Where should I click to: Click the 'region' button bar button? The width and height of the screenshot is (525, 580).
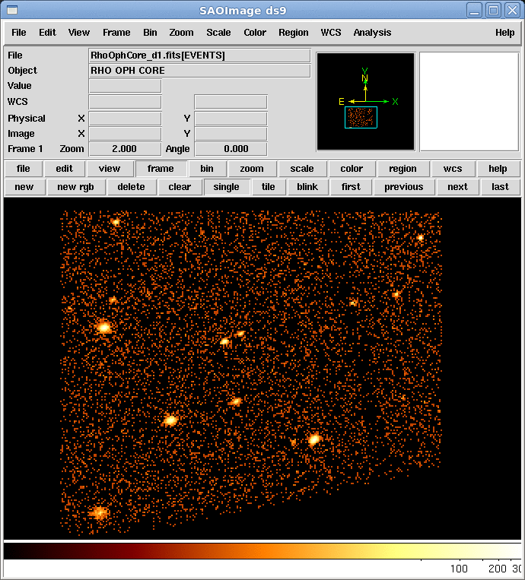[402, 169]
